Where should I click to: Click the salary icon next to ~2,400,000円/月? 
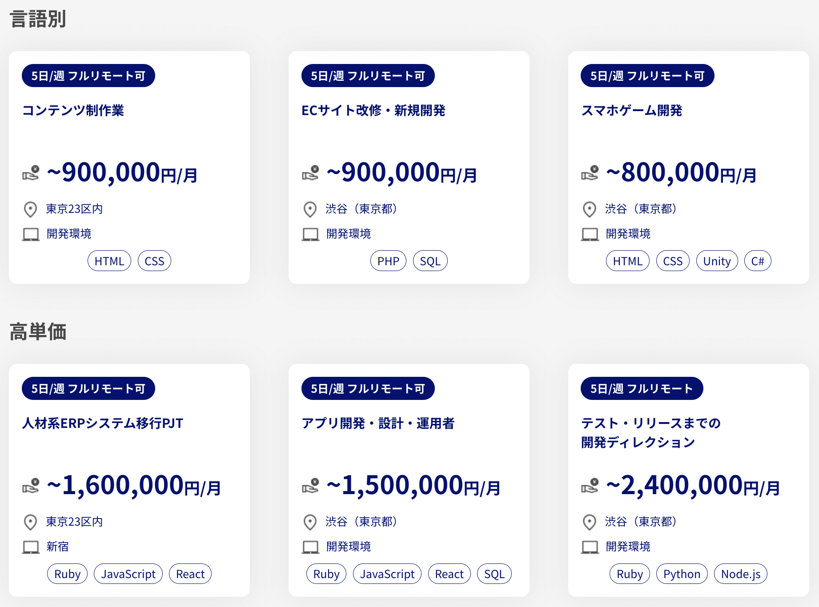coord(590,486)
